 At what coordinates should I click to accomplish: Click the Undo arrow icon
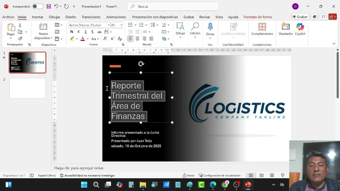pos(56,6)
